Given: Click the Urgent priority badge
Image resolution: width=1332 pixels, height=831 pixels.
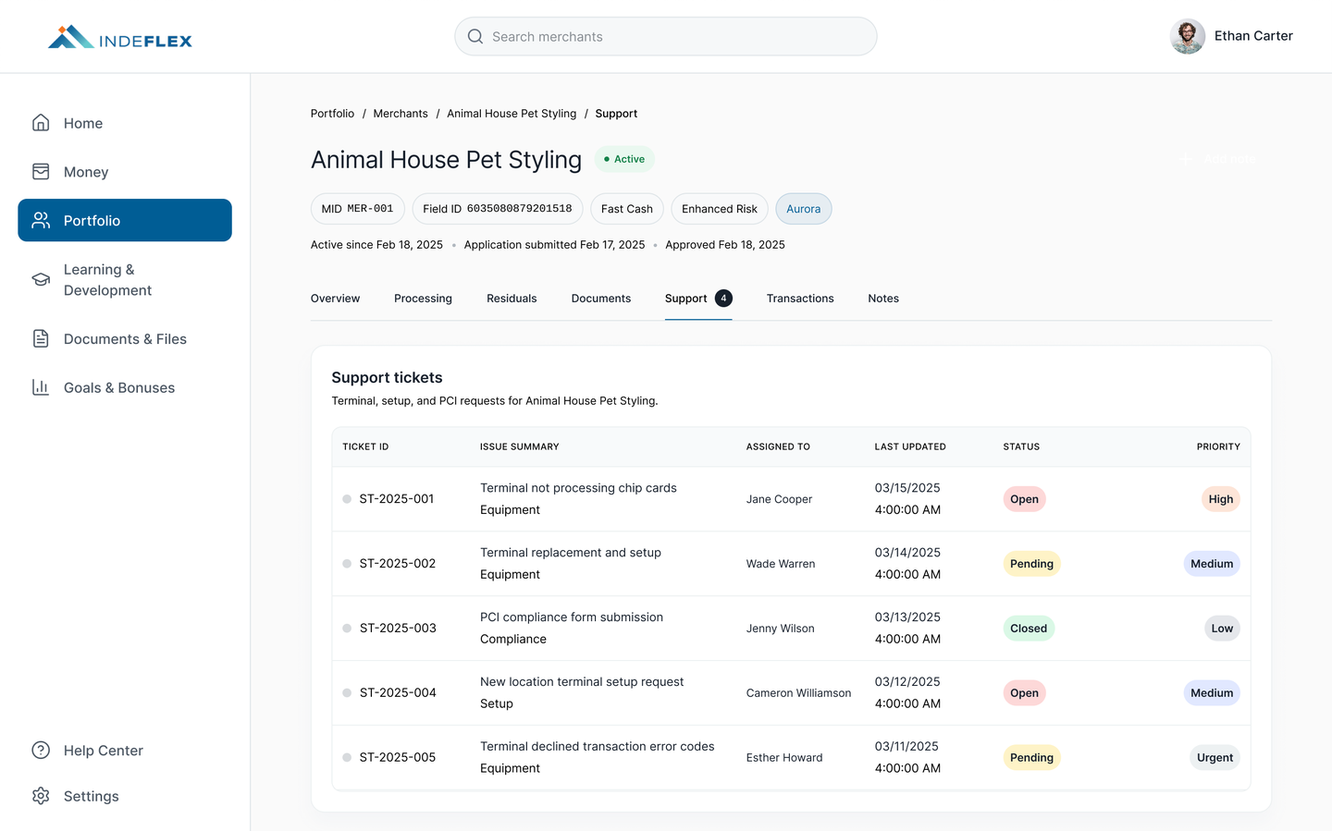Looking at the screenshot, I should (1215, 758).
